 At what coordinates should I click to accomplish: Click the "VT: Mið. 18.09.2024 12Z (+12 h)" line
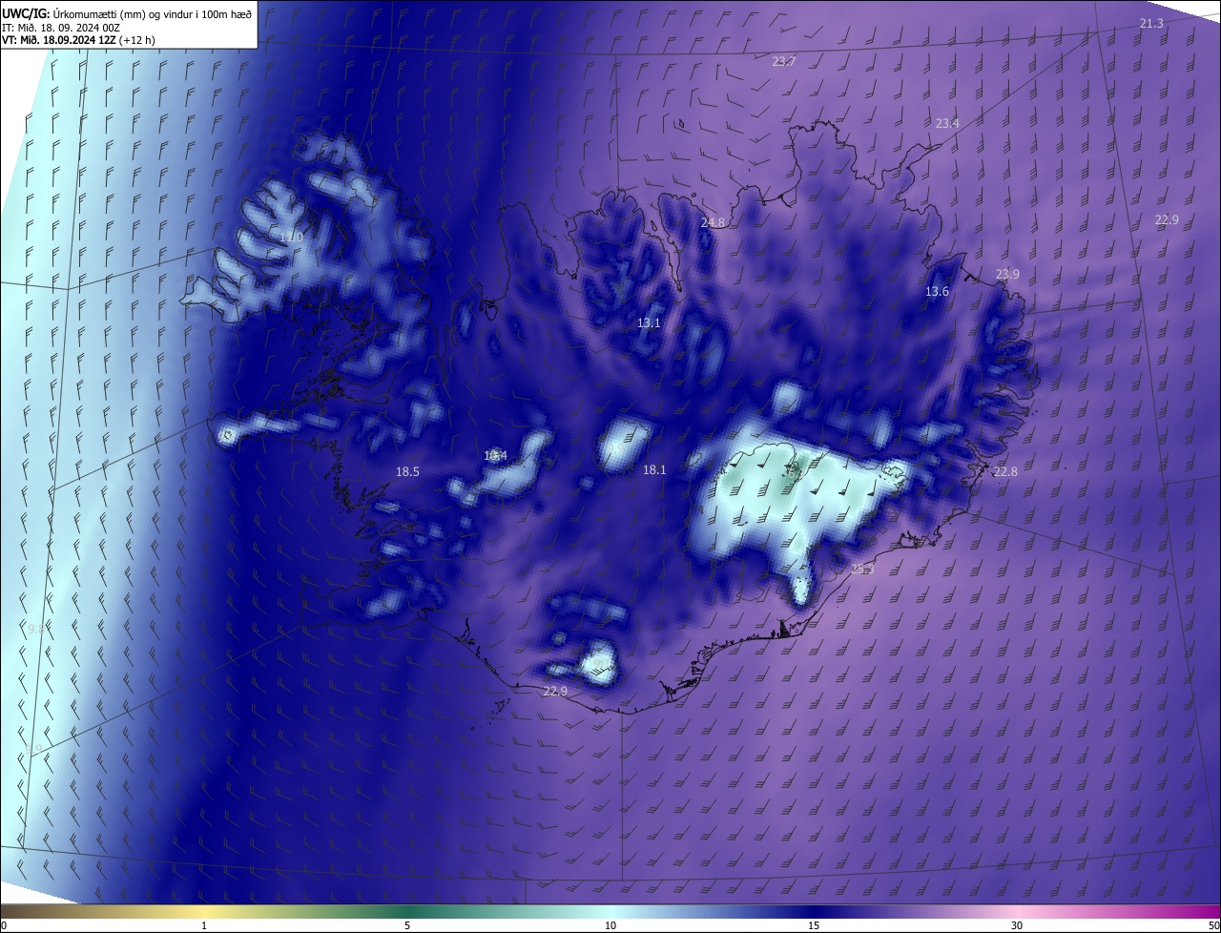pos(78,40)
